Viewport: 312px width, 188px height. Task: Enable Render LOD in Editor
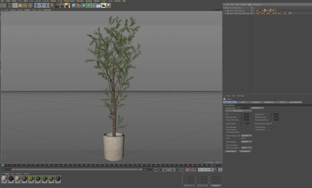click(271, 123)
